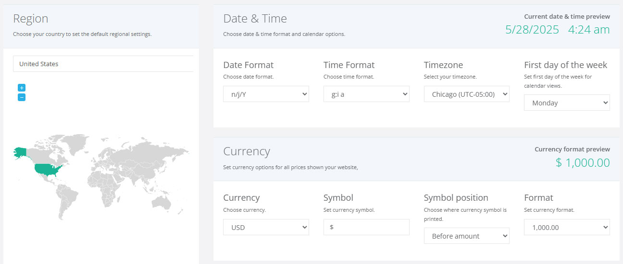
Task: Click the currency Symbol input field
Action: [x=366, y=227]
